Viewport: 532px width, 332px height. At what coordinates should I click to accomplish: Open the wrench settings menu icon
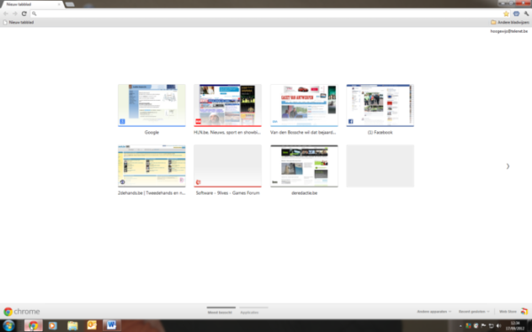[526, 14]
